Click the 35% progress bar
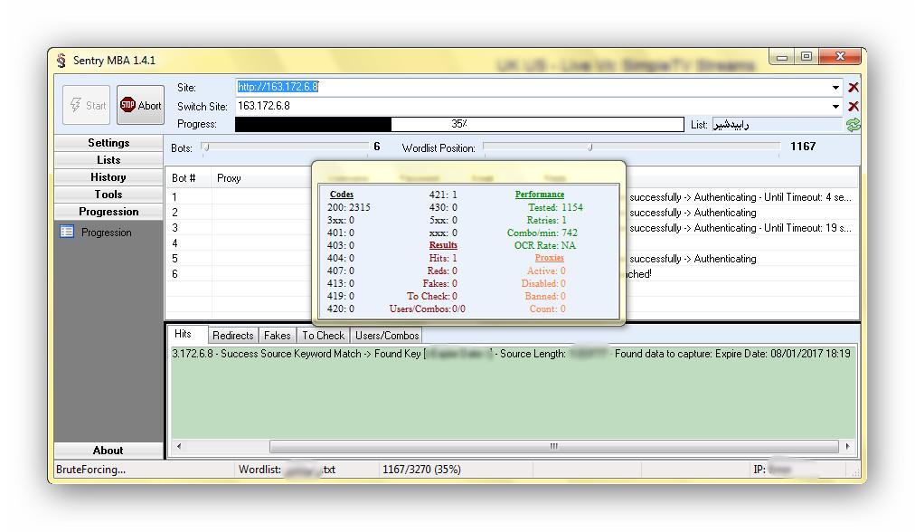 tap(459, 124)
